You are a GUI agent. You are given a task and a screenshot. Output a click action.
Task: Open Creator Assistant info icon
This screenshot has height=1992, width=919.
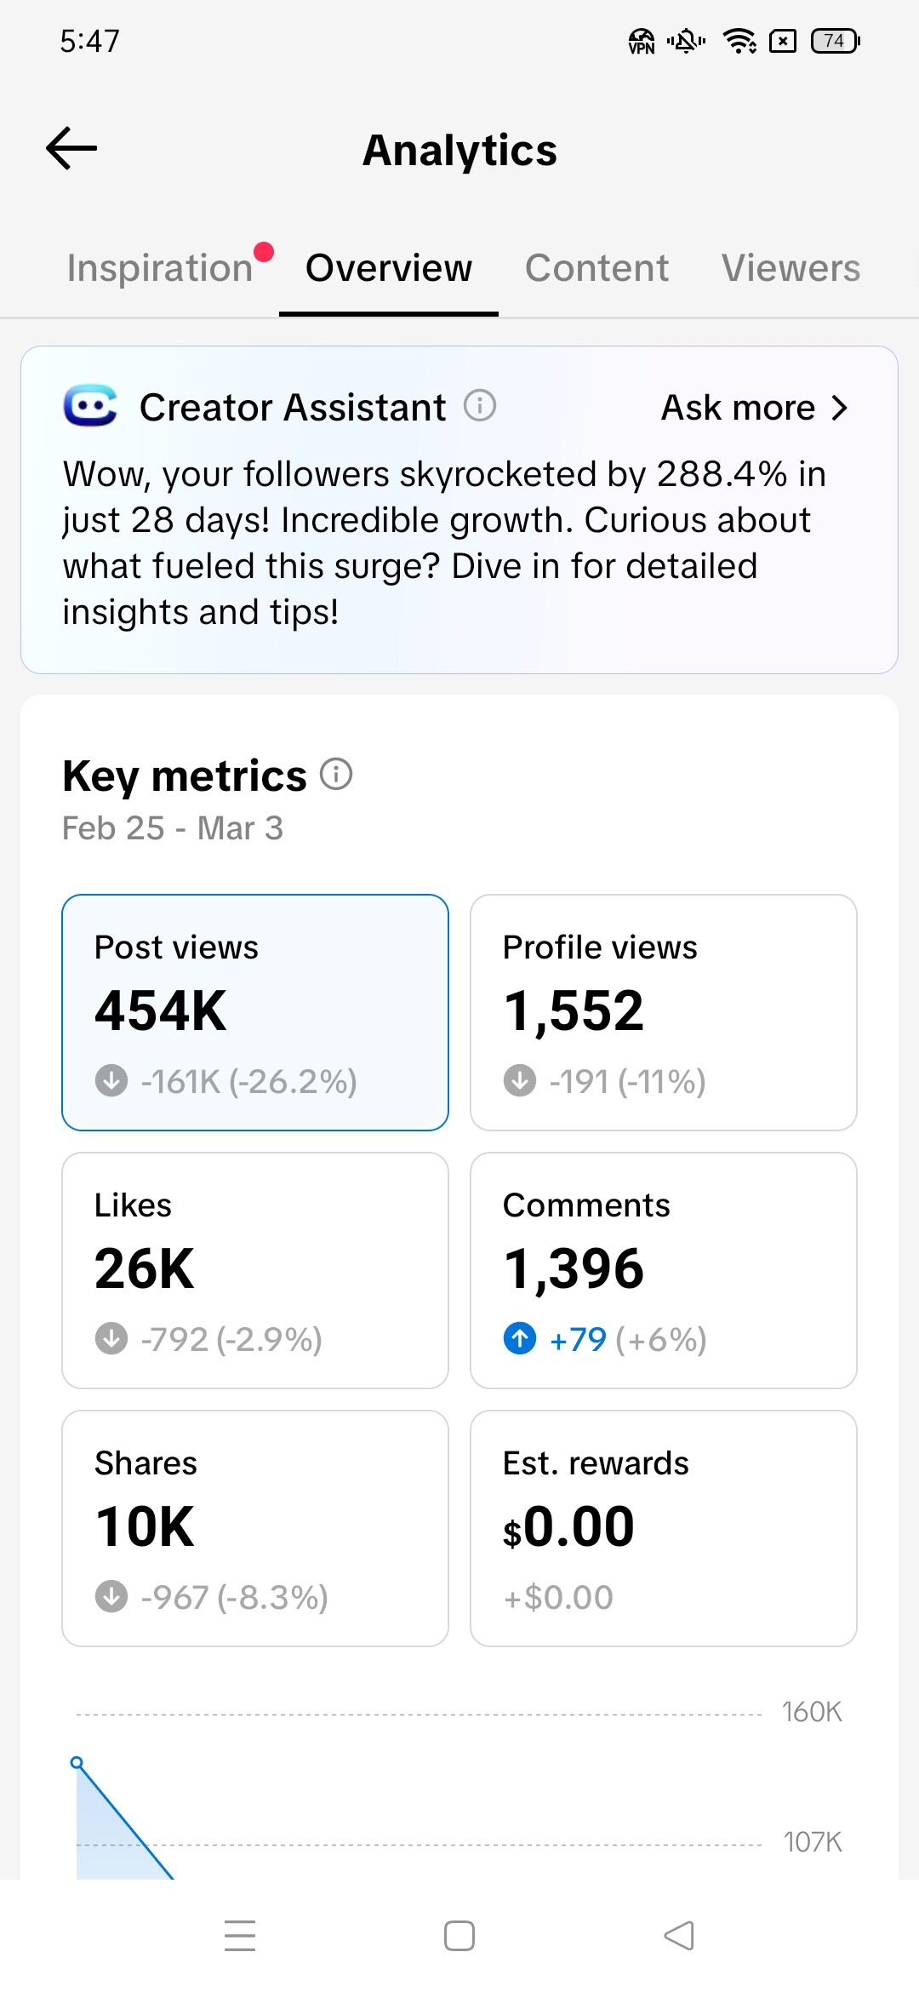pos(480,406)
